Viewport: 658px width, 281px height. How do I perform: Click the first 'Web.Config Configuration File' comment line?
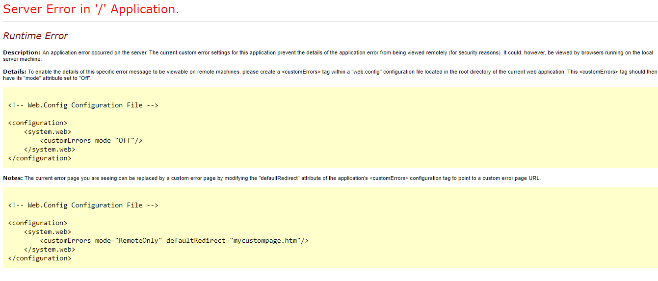83,105
